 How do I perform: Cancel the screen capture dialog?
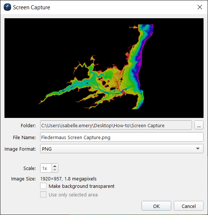(x=189, y=206)
